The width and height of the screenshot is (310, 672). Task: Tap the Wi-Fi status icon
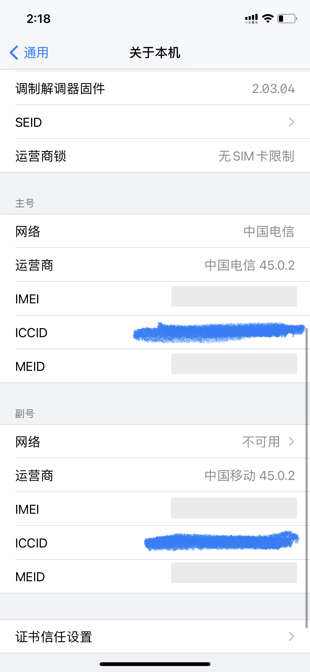268,18
